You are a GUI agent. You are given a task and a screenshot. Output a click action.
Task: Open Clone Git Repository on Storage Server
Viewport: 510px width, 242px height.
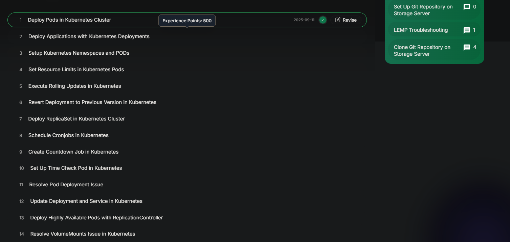(422, 51)
